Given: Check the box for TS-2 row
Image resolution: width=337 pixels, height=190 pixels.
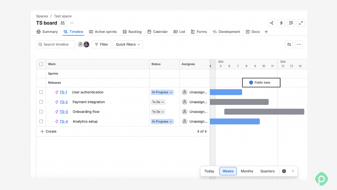Looking at the screenshot, I should [41, 102].
